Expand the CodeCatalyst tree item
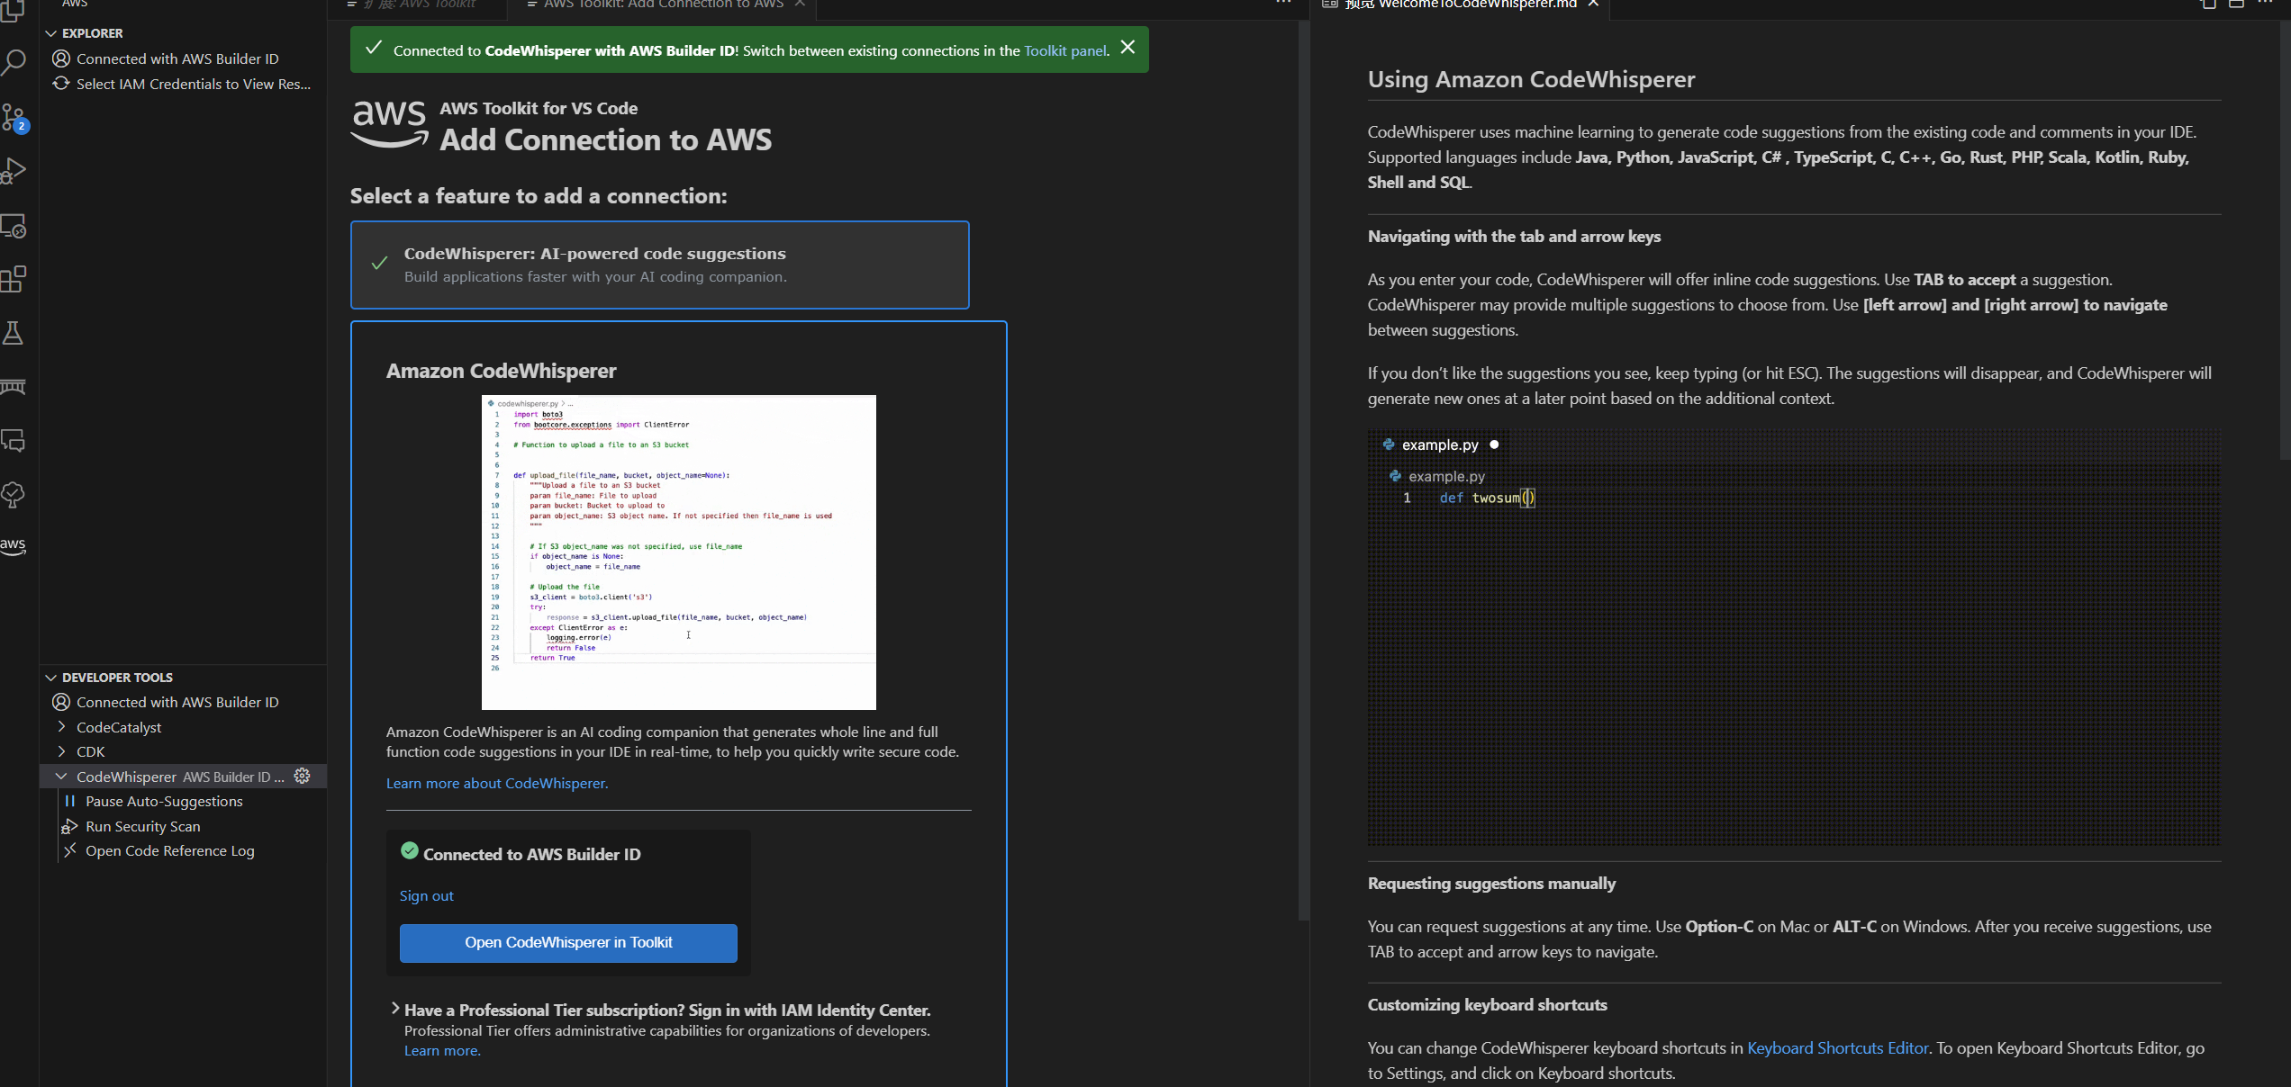Screen dimensions: 2291x1087 point(119,727)
